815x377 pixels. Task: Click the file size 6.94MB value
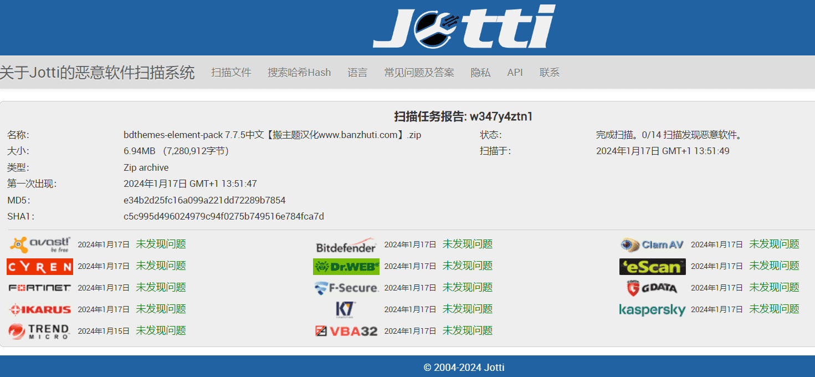coord(176,151)
